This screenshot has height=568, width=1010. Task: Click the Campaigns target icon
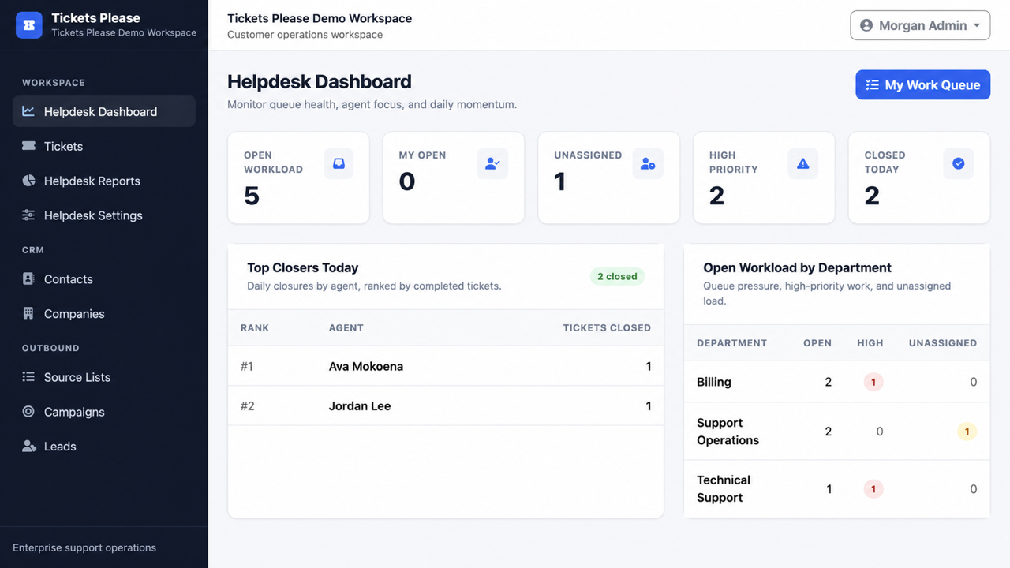click(28, 412)
